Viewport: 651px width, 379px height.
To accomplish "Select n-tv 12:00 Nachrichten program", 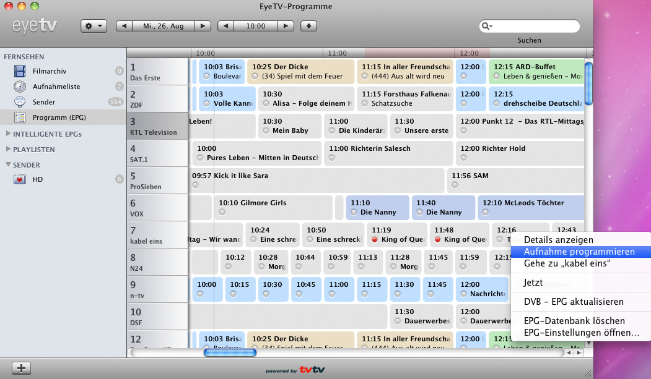I will click(482, 289).
